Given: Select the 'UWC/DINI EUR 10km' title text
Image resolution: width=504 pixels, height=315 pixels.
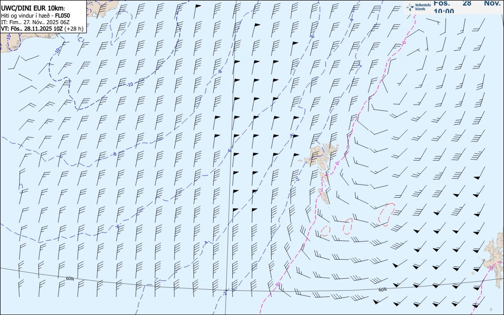Looking at the screenshot, I should (33, 9).
